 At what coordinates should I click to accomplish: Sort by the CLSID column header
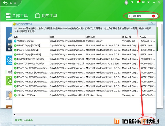147,37
